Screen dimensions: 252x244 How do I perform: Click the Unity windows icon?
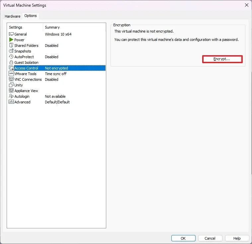11,85
